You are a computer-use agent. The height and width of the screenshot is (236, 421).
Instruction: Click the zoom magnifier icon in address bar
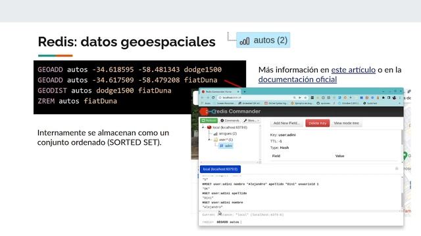294,98
